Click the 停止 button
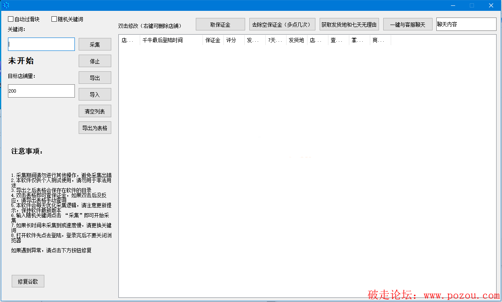This screenshot has height=302, width=502. click(x=95, y=61)
